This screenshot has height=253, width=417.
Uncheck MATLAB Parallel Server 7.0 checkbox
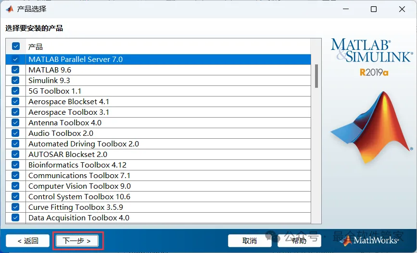[15, 59]
